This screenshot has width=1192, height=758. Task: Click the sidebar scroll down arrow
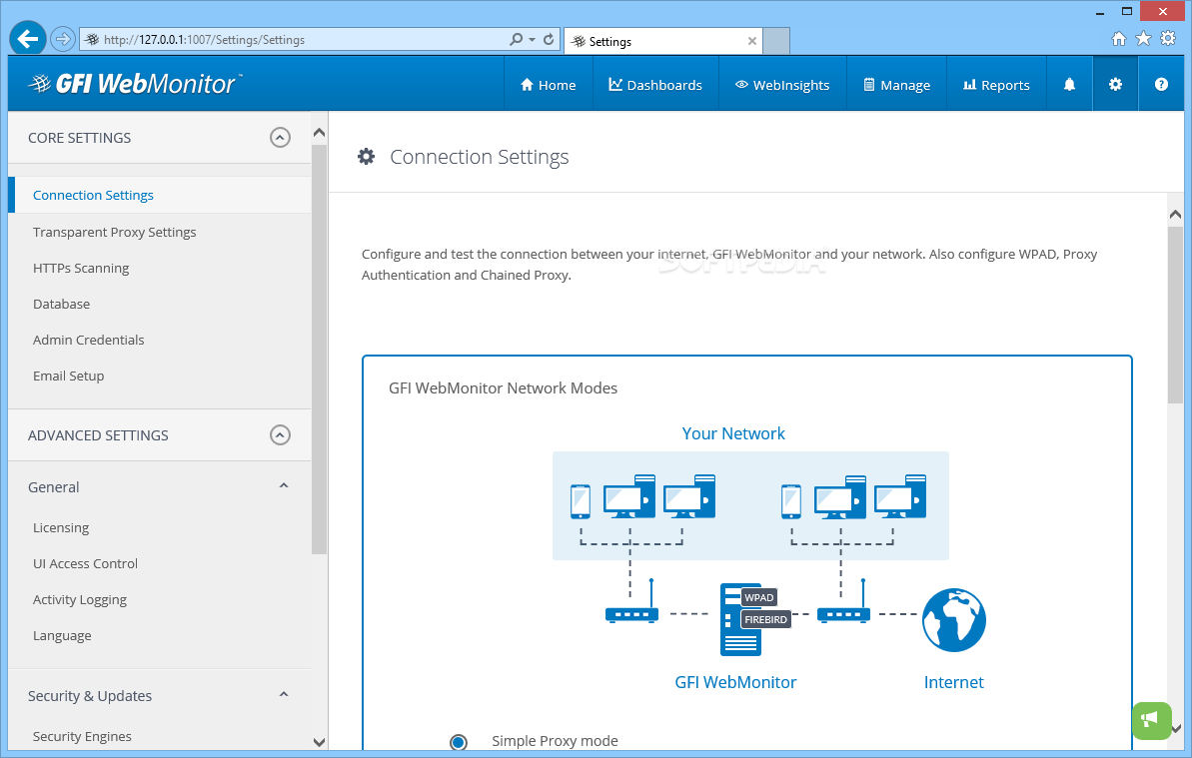point(320,742)
